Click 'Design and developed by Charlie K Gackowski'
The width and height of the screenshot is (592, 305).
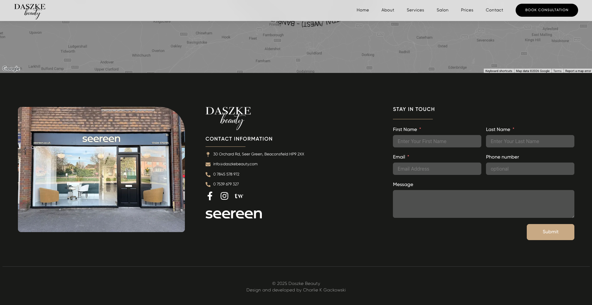296,290
